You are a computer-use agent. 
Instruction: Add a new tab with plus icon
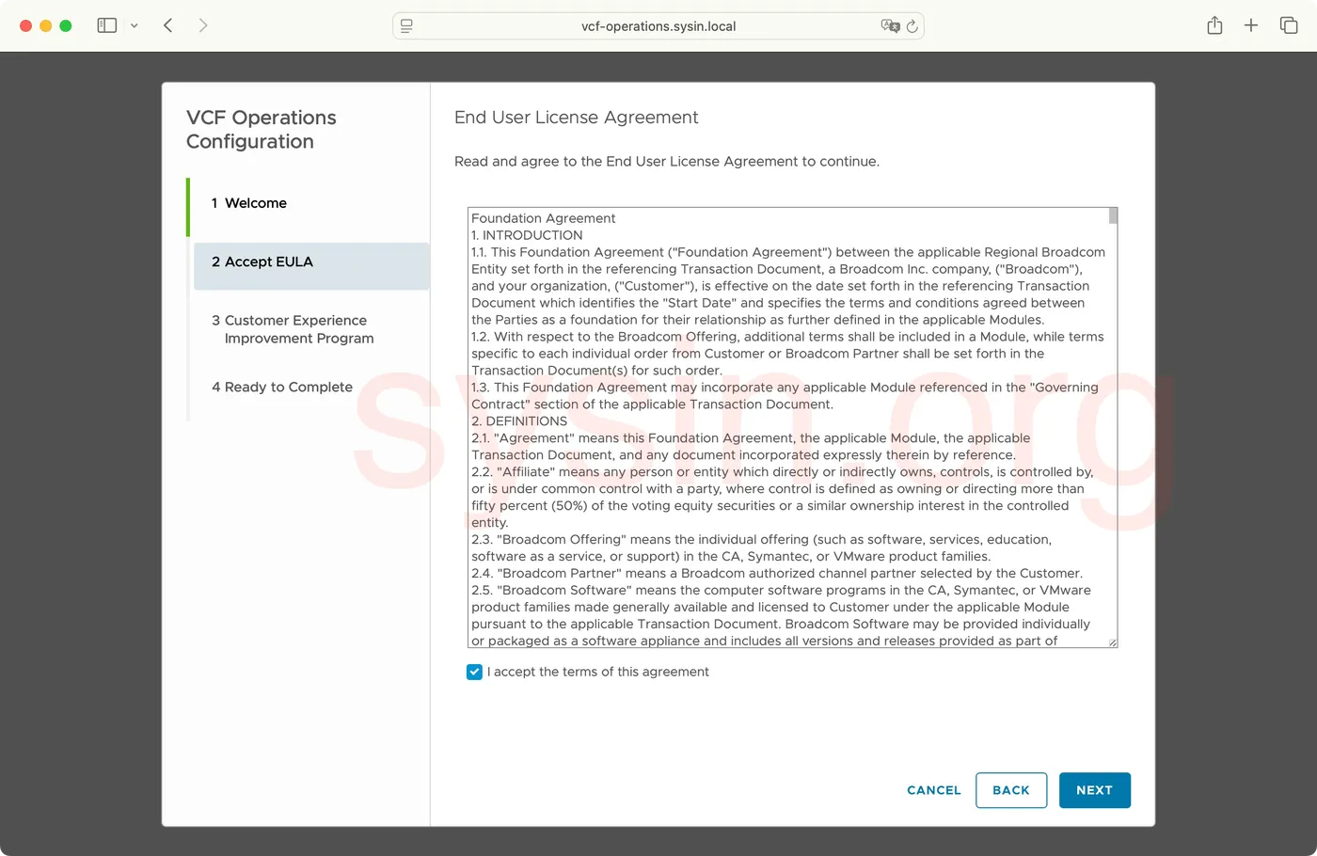(1251, 25)
